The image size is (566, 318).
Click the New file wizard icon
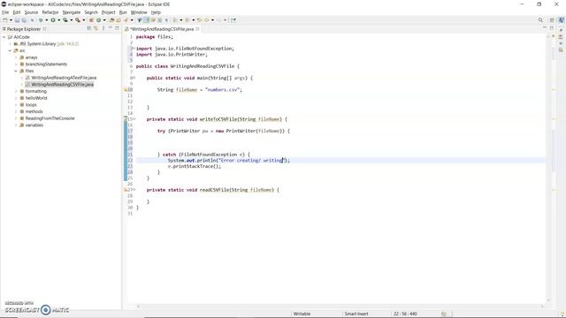coord(4,20)
